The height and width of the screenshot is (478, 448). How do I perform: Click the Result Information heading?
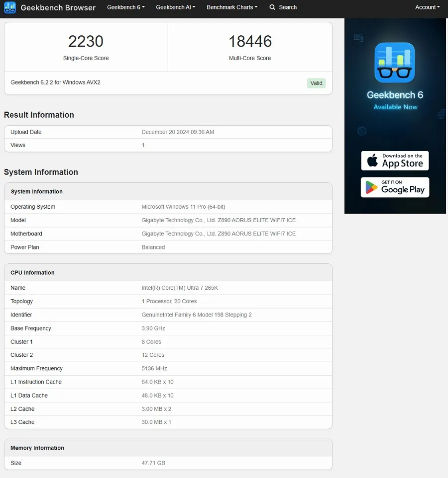click(x=39, y=115)
